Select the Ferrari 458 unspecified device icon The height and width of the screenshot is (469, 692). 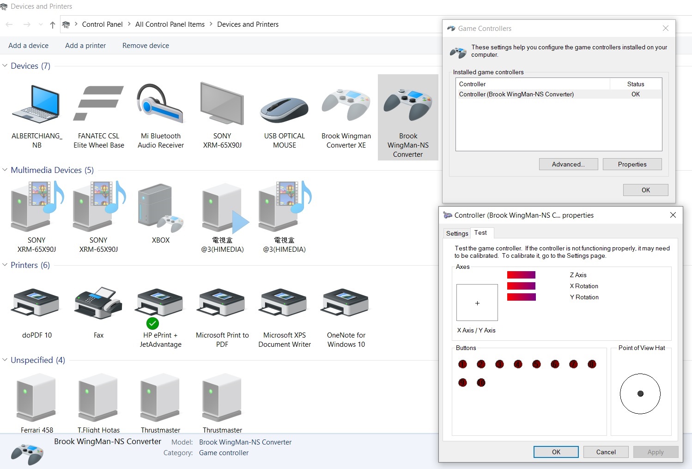tap(36, 398)
